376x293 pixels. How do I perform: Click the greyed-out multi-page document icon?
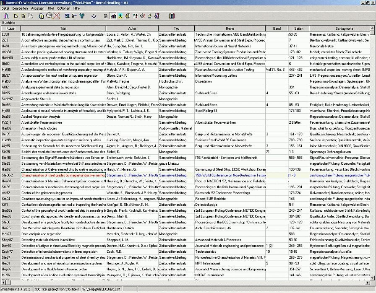(x=31, y=16)
